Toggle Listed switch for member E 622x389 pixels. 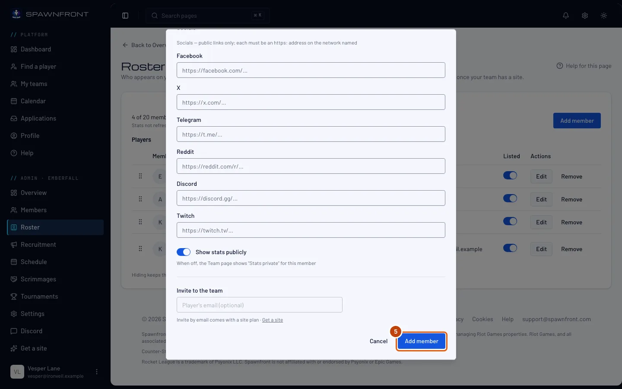pos(510,175)
